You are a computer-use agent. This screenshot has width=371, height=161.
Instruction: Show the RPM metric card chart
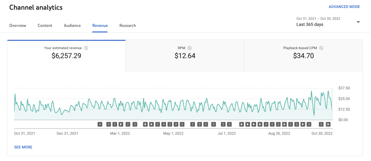click(185, 56)
